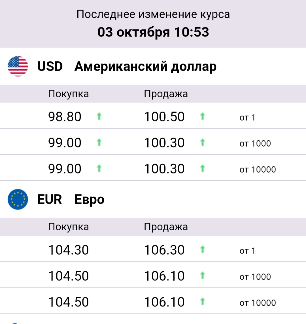Tap the EUR buy rate 104.30
Screen dimensions: 306x324
tap(69, 250)
